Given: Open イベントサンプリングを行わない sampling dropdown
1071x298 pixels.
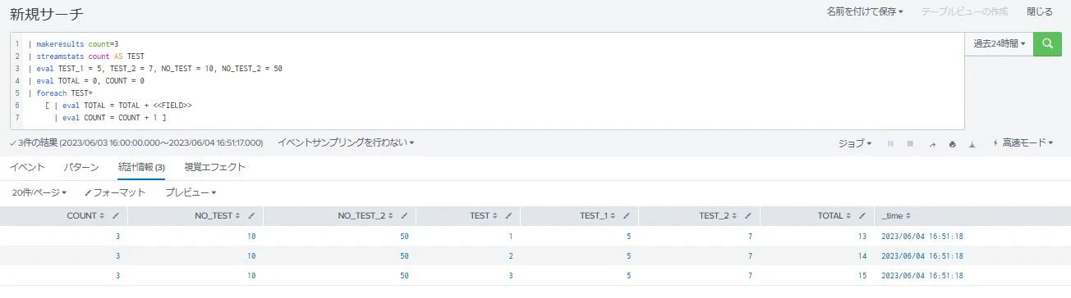Looking at the screenshot, I should pyautogui.click(x=346, y=142).
